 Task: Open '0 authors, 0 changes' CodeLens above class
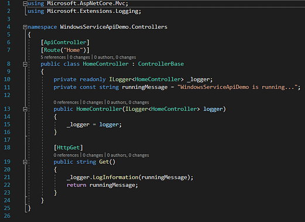coord(115,57)
